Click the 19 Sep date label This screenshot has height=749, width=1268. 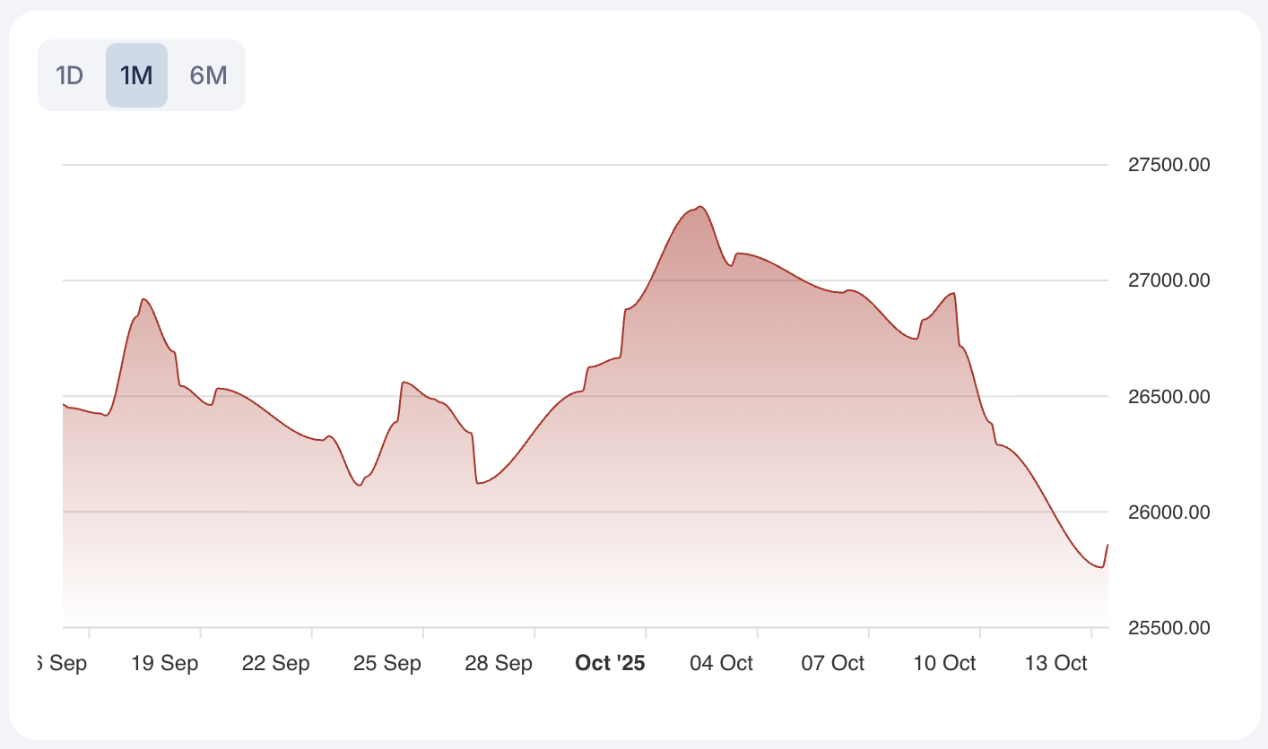163,664
